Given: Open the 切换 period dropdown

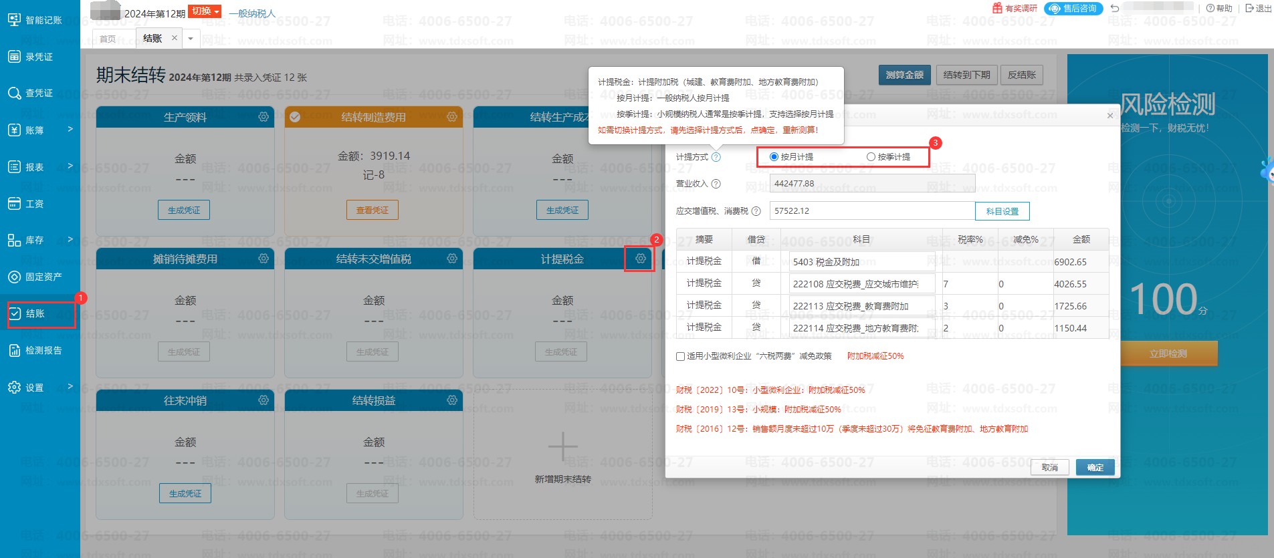Looking at the screenshot, I should pos(205,11).
